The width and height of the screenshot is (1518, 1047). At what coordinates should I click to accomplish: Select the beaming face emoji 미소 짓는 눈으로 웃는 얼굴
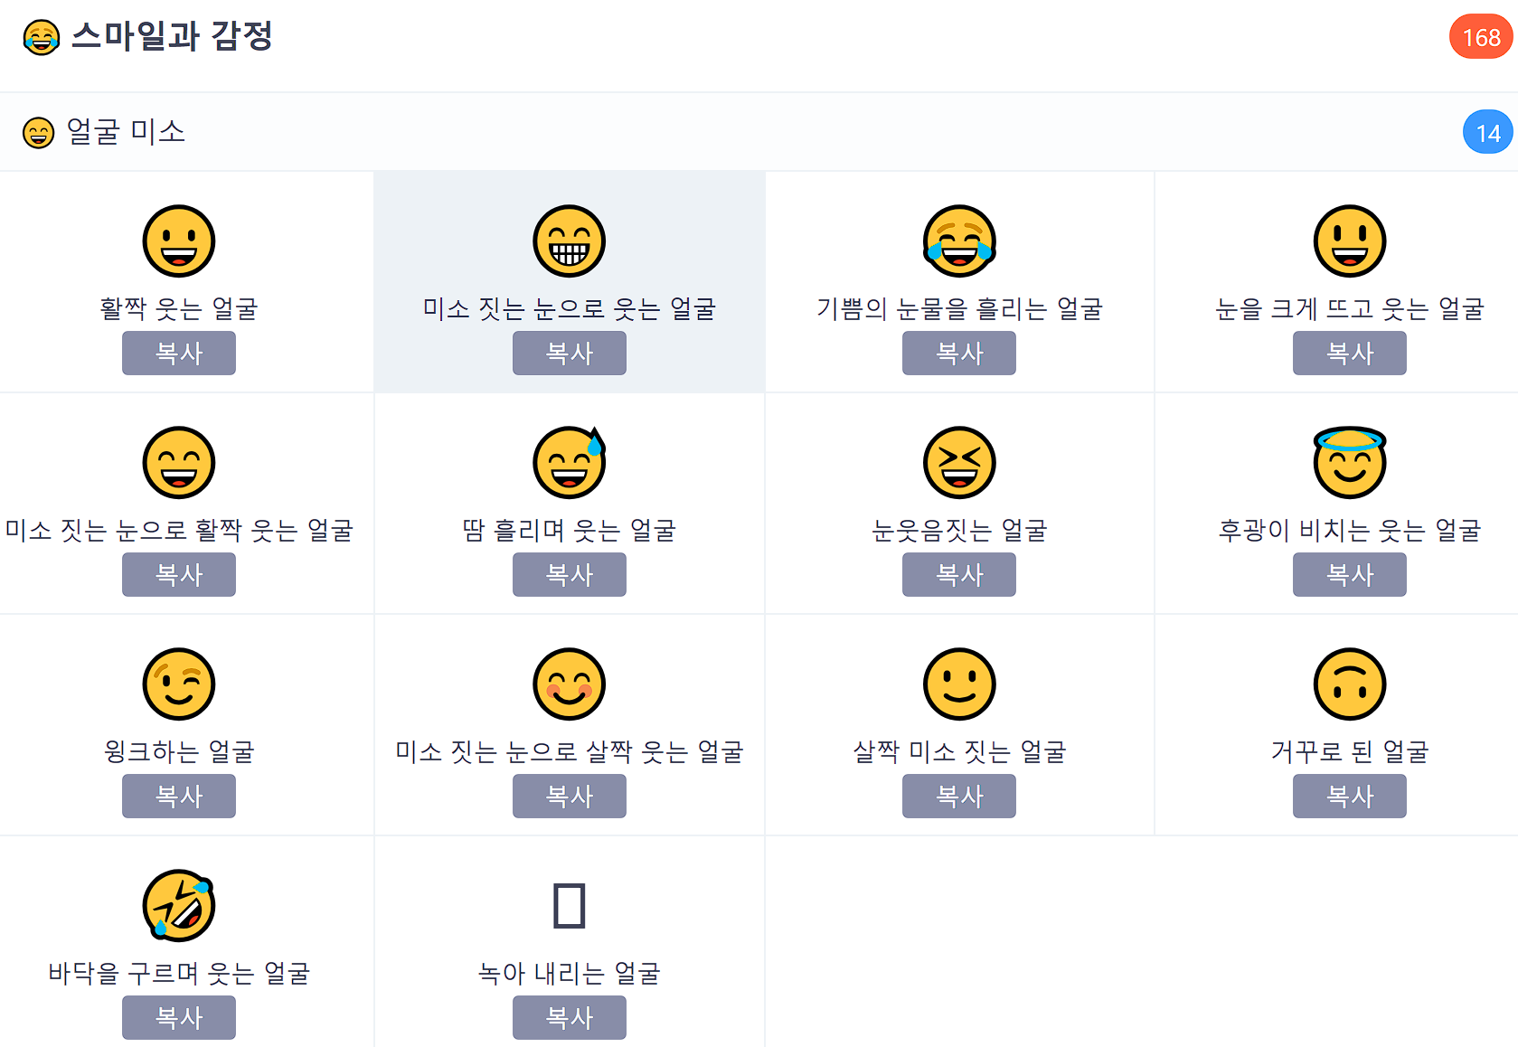[569, 241]
